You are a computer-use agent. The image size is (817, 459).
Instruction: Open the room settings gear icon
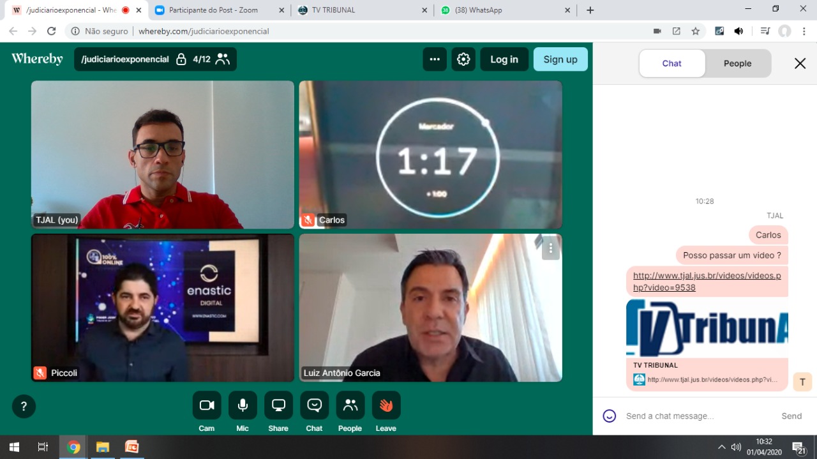click(463, 59)
